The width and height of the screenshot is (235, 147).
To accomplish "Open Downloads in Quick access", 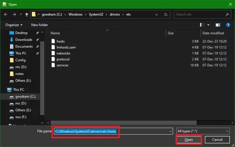I will tap(23, 40).
